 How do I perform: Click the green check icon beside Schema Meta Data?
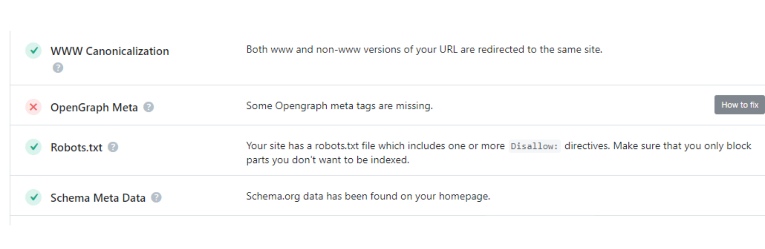(33, 197)
